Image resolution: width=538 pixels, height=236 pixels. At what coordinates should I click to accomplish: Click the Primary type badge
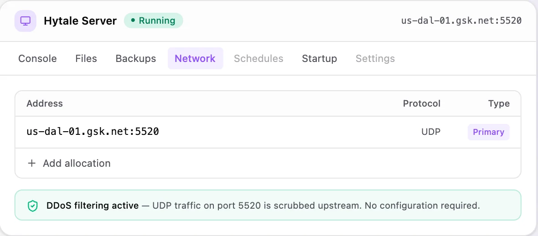click(489, 132)
